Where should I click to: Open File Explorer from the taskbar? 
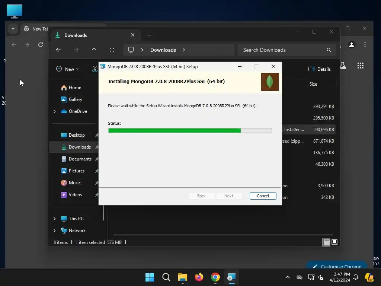182,277
